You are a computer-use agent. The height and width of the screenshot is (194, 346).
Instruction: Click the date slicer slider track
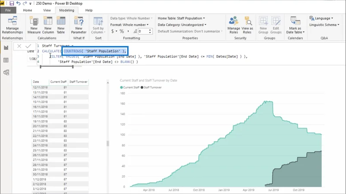point(57,67)
